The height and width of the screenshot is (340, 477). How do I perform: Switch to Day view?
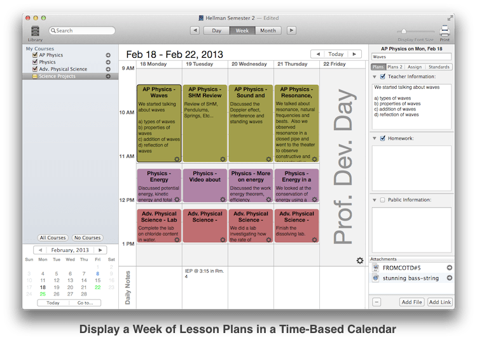click(x=217, y=30)
